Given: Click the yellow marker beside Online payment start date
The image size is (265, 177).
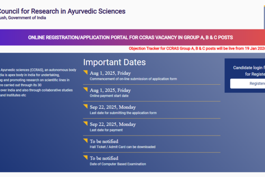Looking at the screenshot, I should click(x=85, y=89).
